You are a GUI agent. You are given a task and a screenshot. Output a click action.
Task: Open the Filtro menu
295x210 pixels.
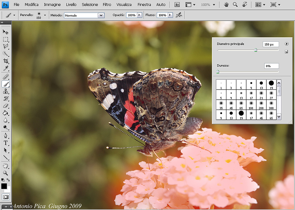(x=107, y=5)
